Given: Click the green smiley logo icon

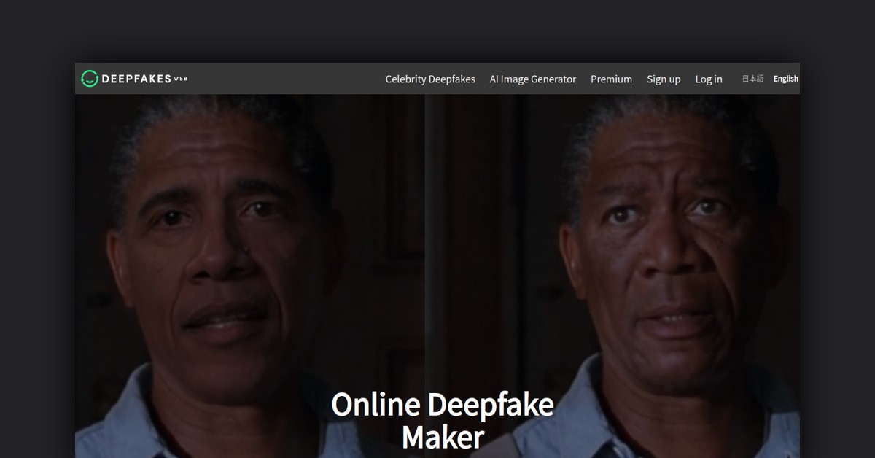Looking at the screenshot, I should coord(90,79).
